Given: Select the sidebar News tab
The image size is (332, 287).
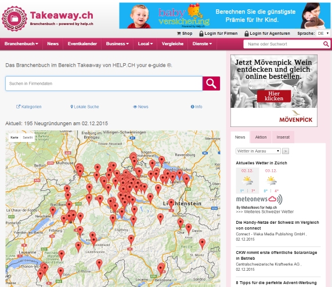Looking at the screenshot, I should [240, 137].
